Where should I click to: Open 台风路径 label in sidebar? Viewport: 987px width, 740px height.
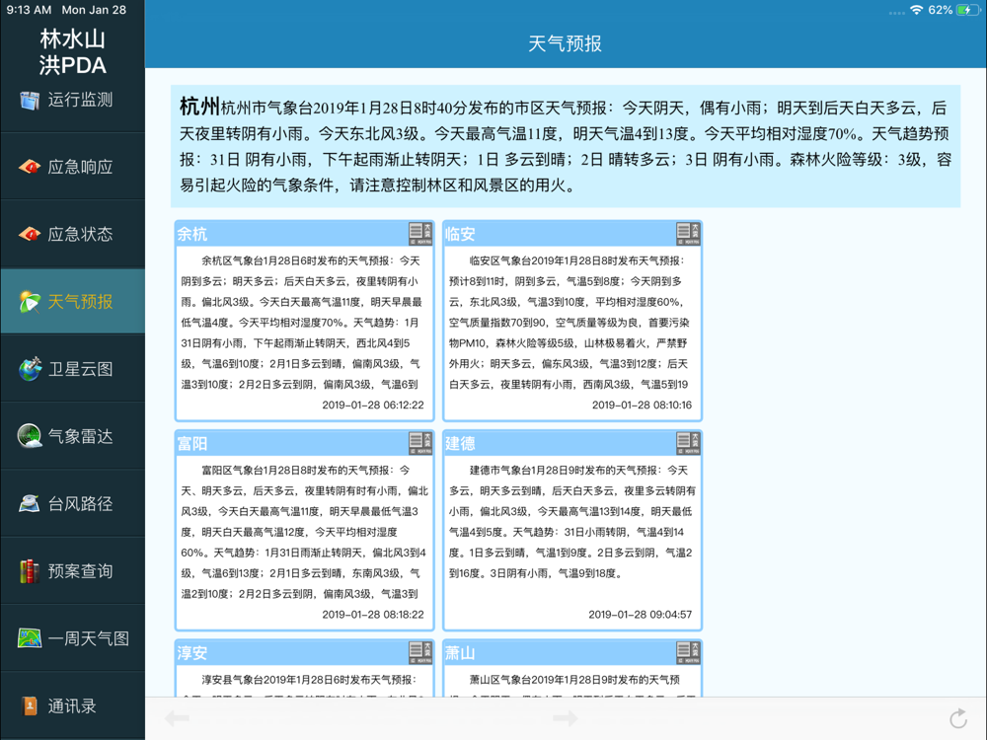[x=81, y=504]
